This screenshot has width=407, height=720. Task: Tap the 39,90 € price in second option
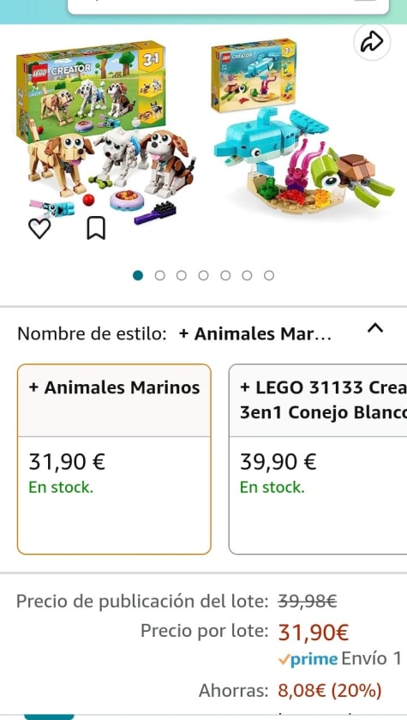[x=278, y=461]
